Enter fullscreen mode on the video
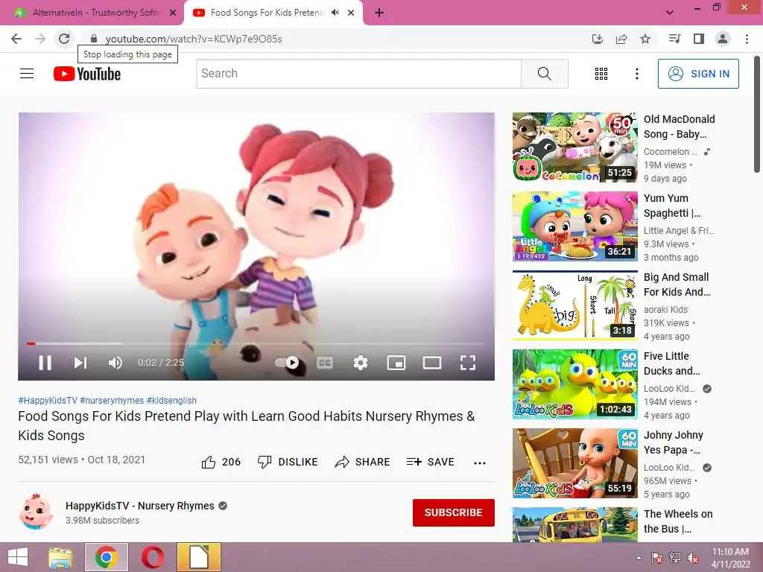763x572 pixels. coord(468,363)
